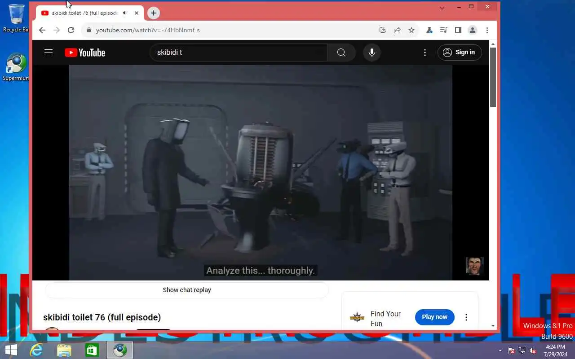Open the browser profile avatar

472,30
